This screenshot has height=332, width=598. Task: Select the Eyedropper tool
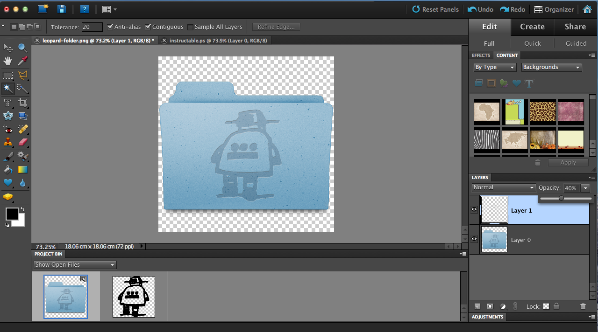pos(22,61)
